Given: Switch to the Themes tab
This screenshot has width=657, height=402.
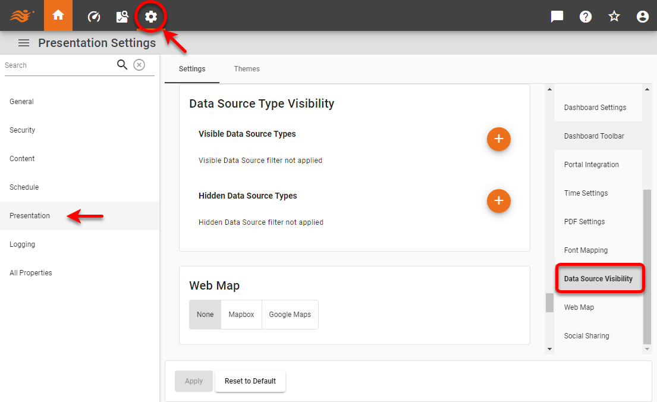Looking at the screenshot, I should [247, 68].
